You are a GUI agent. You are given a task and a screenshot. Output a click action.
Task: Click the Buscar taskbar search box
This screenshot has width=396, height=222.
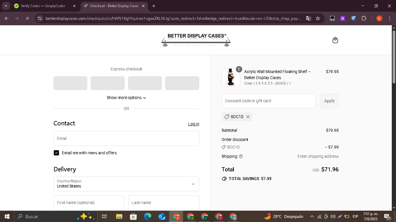click(56, 216)
